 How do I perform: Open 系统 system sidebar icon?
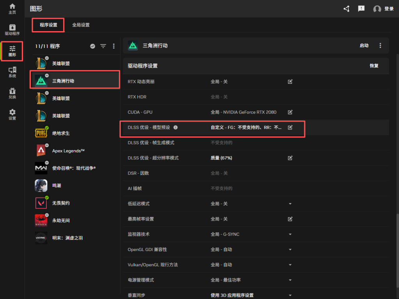pyautogui.click(x=12, y=72)
